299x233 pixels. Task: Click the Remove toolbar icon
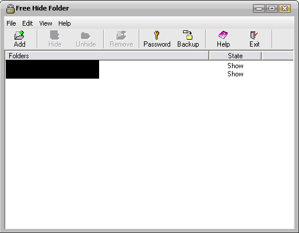point(121,35)
